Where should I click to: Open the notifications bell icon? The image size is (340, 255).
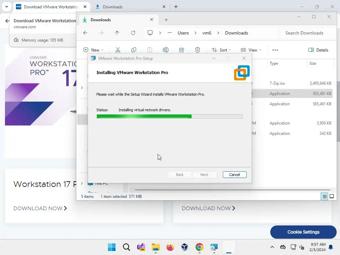click(x=331, y=247)
